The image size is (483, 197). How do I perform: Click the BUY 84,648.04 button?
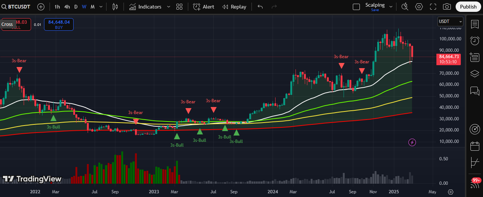click(59, 24)
